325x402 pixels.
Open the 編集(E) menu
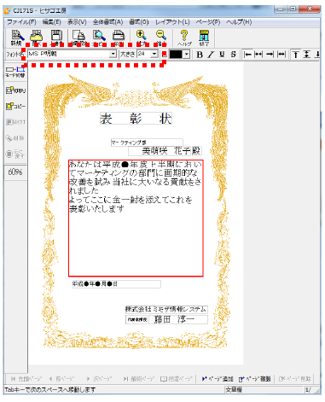point(51,22)
